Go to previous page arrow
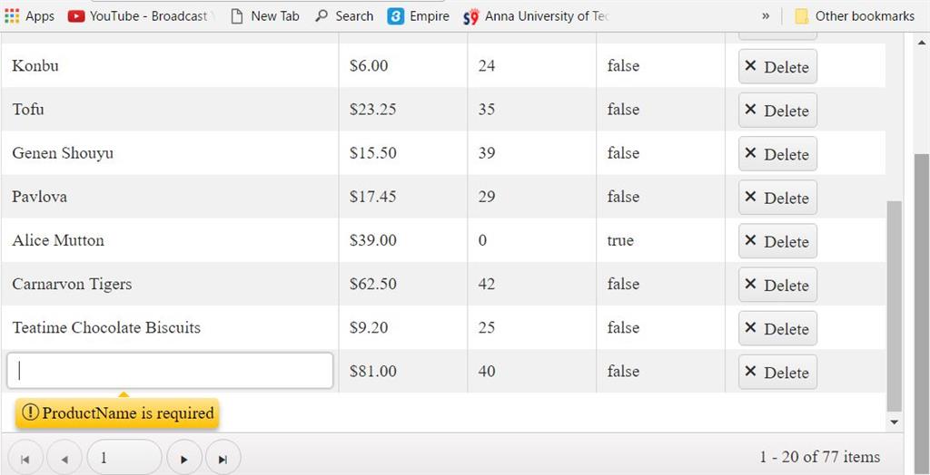 pos(64,459)
